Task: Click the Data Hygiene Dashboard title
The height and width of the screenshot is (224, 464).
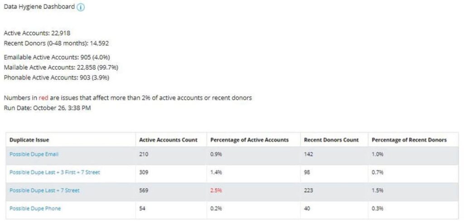Action: pyautogui.click(x=39, y=7)
